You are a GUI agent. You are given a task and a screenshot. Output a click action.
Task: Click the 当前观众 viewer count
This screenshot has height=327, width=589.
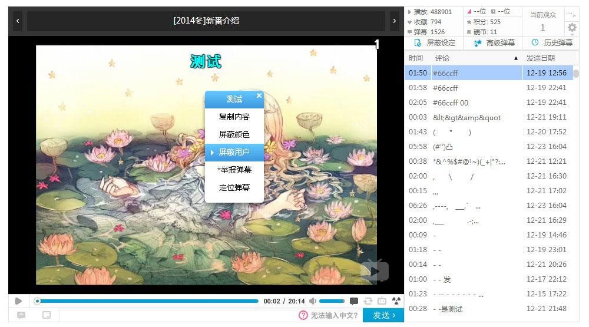543,21
